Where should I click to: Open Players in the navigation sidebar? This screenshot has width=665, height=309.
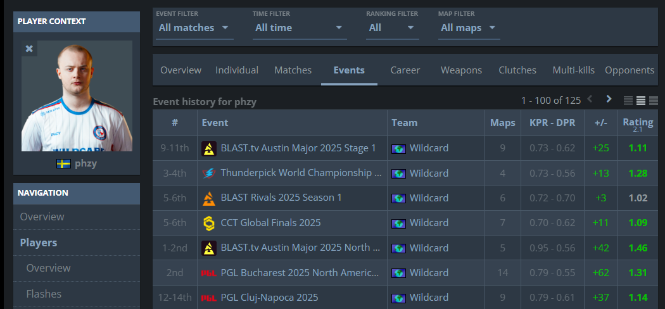click(77, 243)
